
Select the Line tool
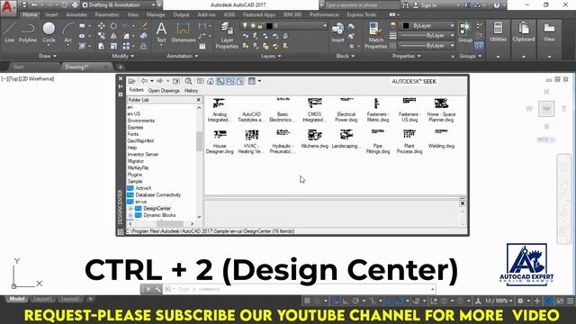10,32
